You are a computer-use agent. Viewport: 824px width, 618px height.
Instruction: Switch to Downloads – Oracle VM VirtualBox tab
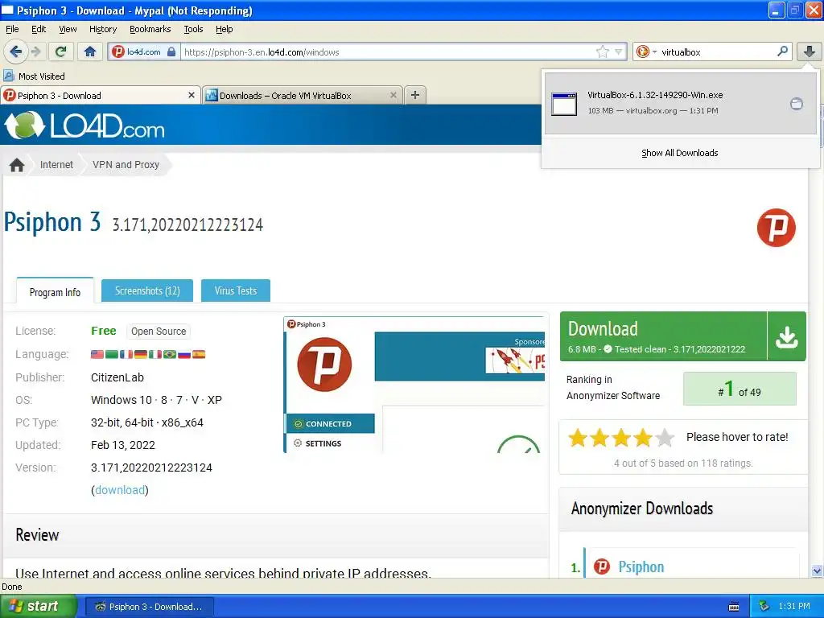(302, 95)
